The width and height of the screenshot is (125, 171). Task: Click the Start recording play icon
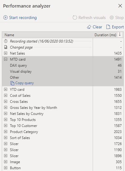(5, 17)
